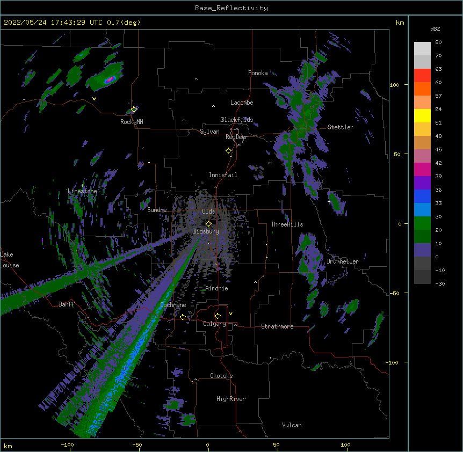Click the Sundre town label
This screenshot has width=463, height=452.
click(157, 210)
